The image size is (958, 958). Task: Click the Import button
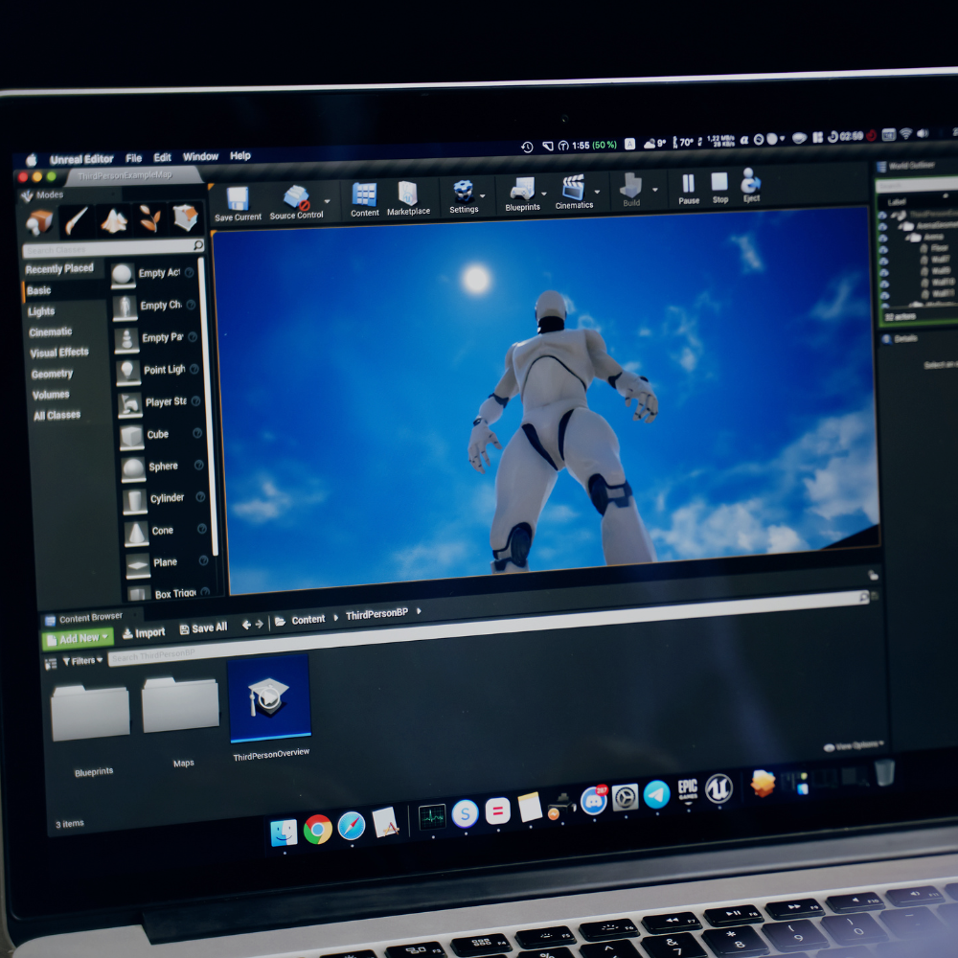144,633
